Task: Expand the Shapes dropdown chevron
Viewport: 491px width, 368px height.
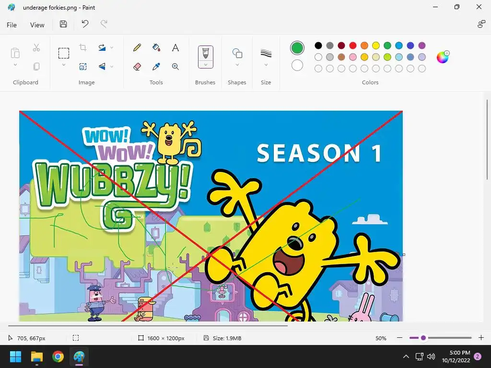Action: (x=237, y=65)
